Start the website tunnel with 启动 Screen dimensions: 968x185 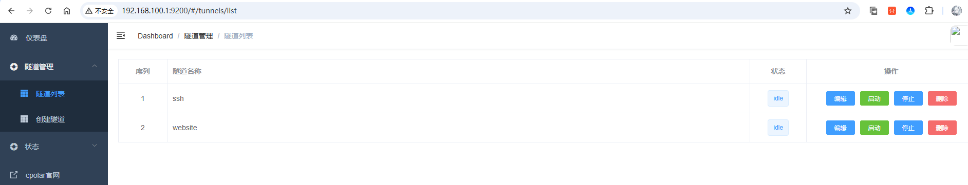(x=874, y=128)
